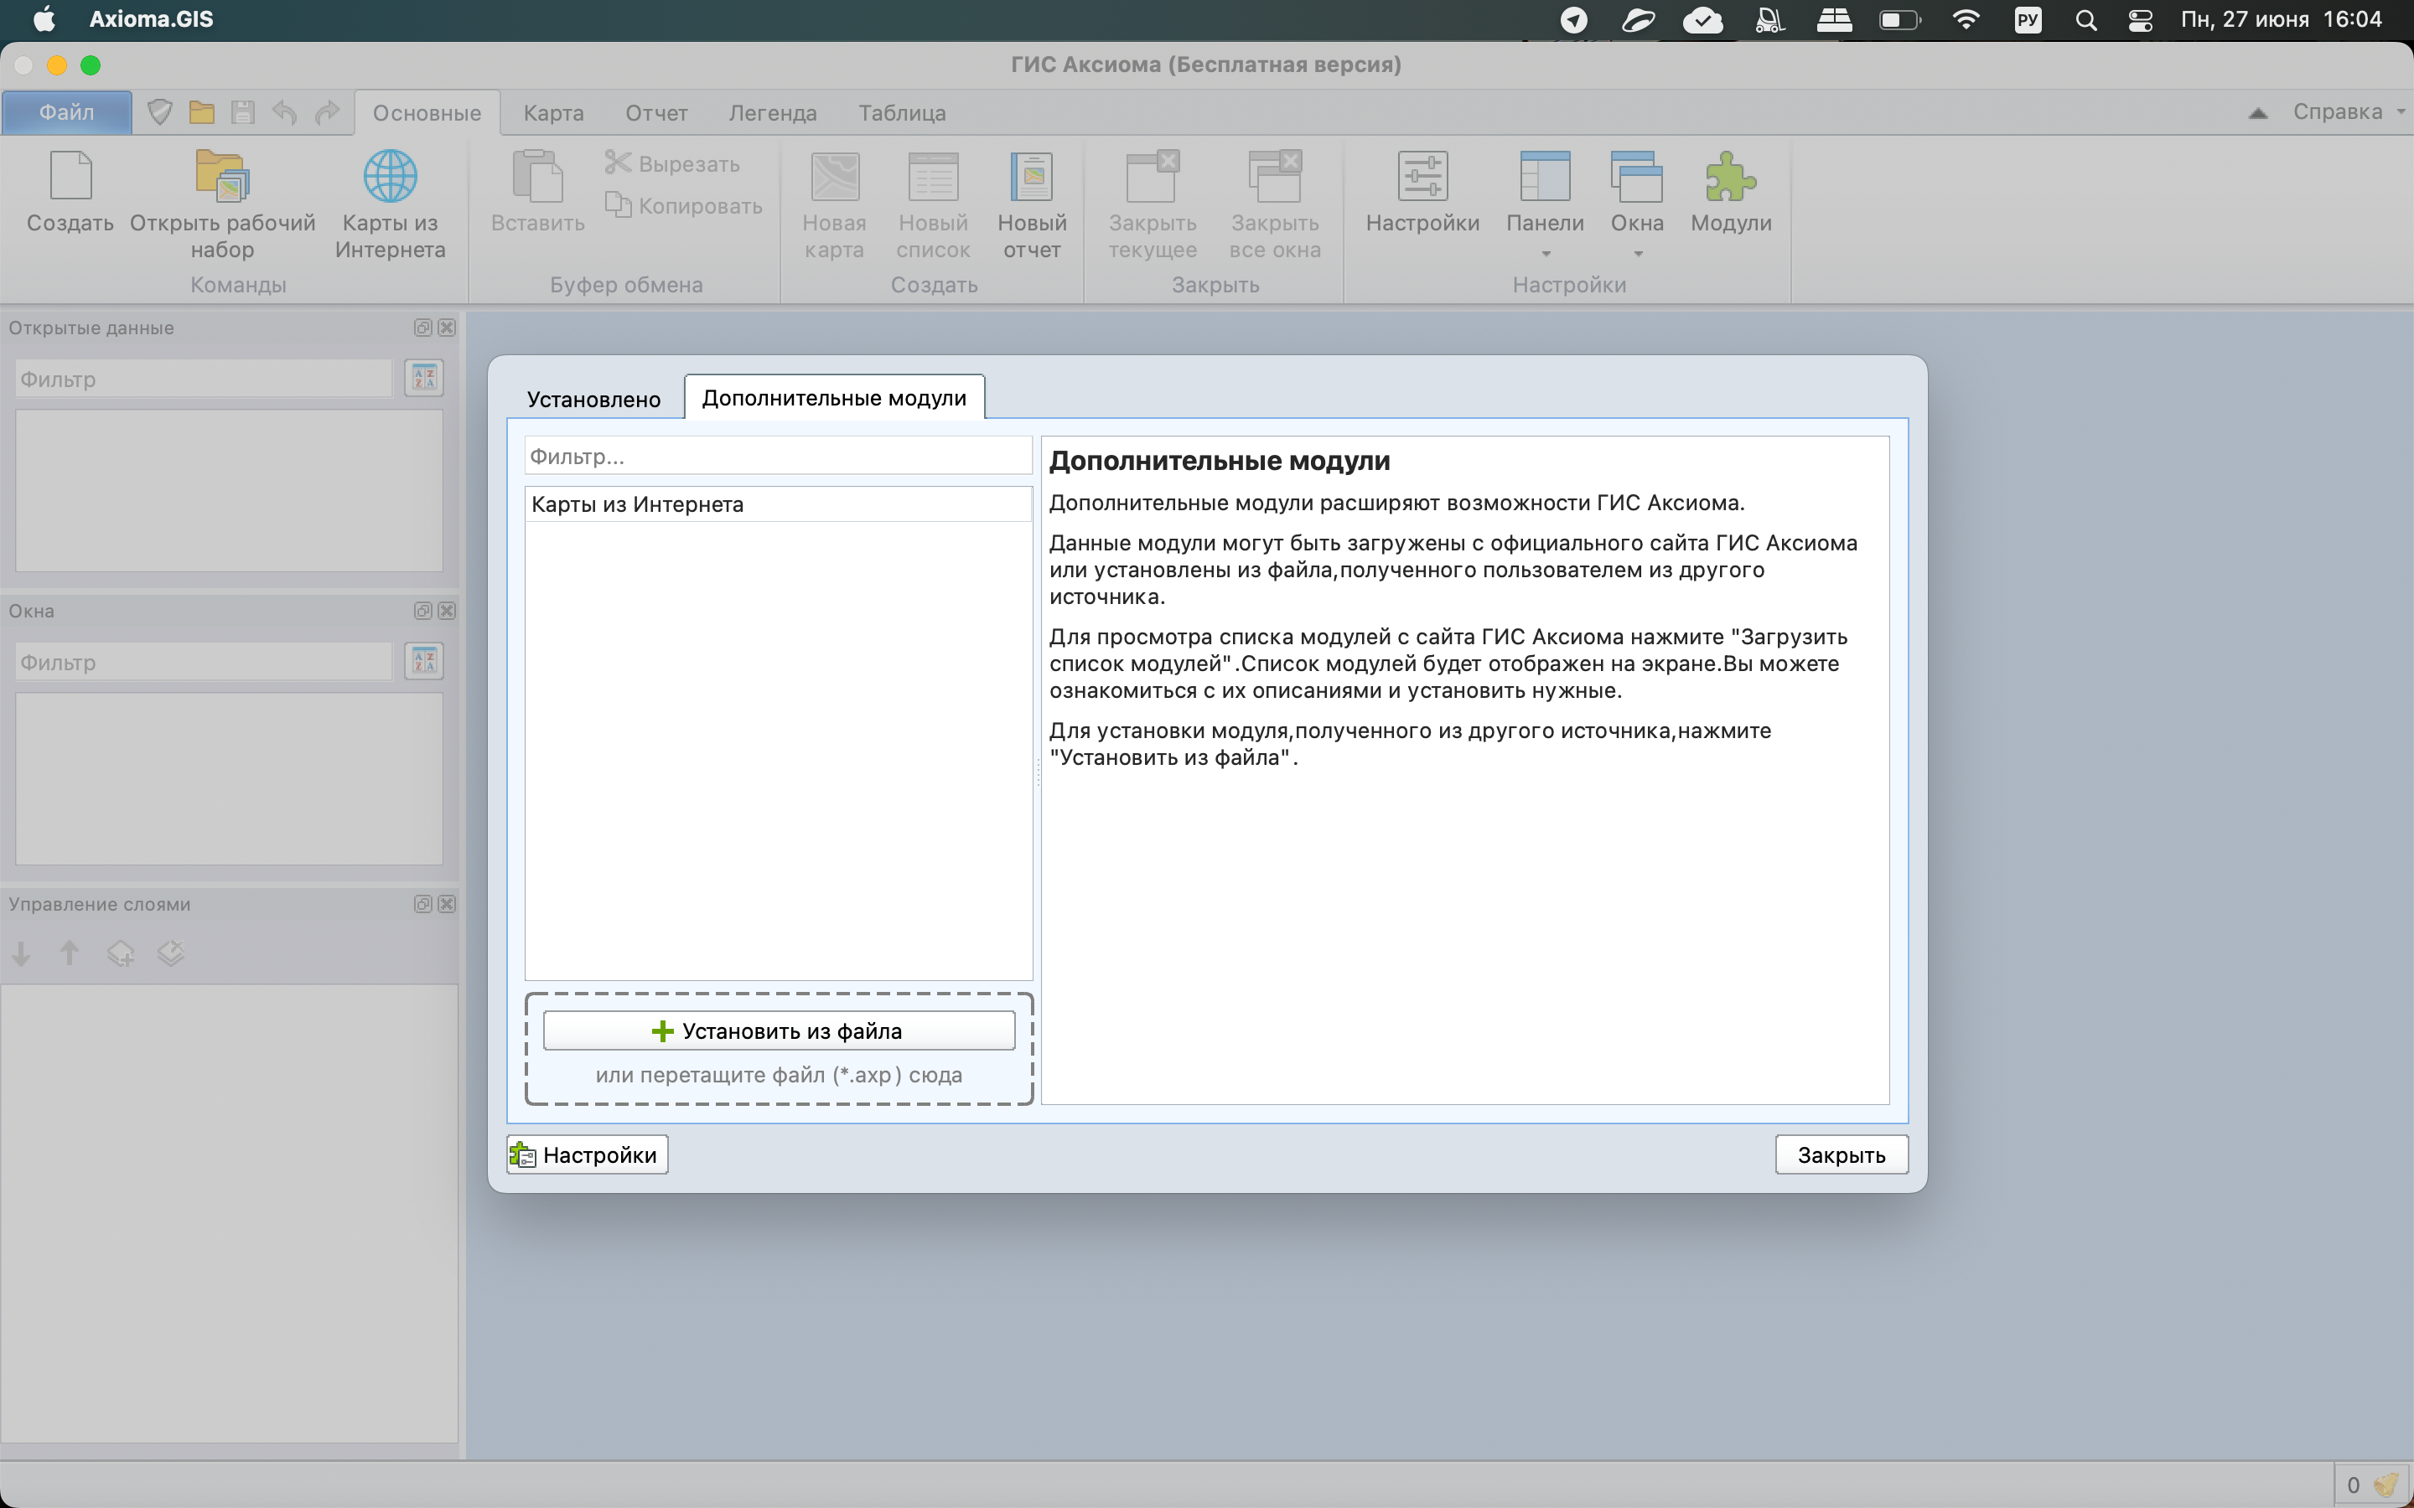Open Карты из Интернета globe icon
Image resolution: width=2414 pixels, height=1508 pixels.
[390, 178]
